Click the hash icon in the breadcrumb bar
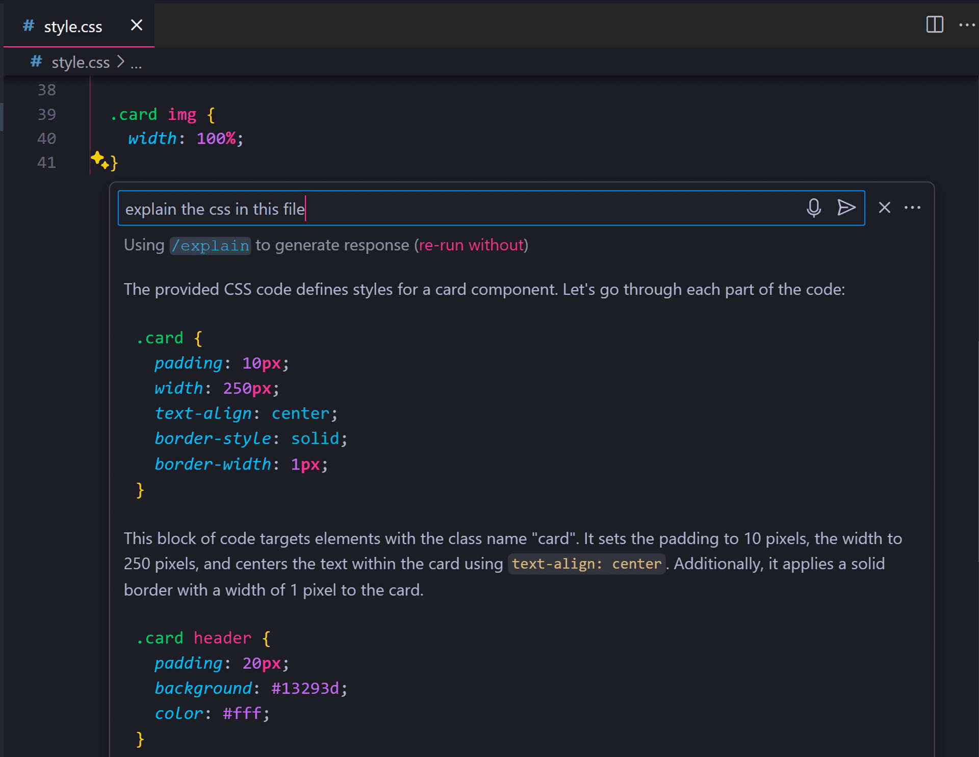 [35, 62]
